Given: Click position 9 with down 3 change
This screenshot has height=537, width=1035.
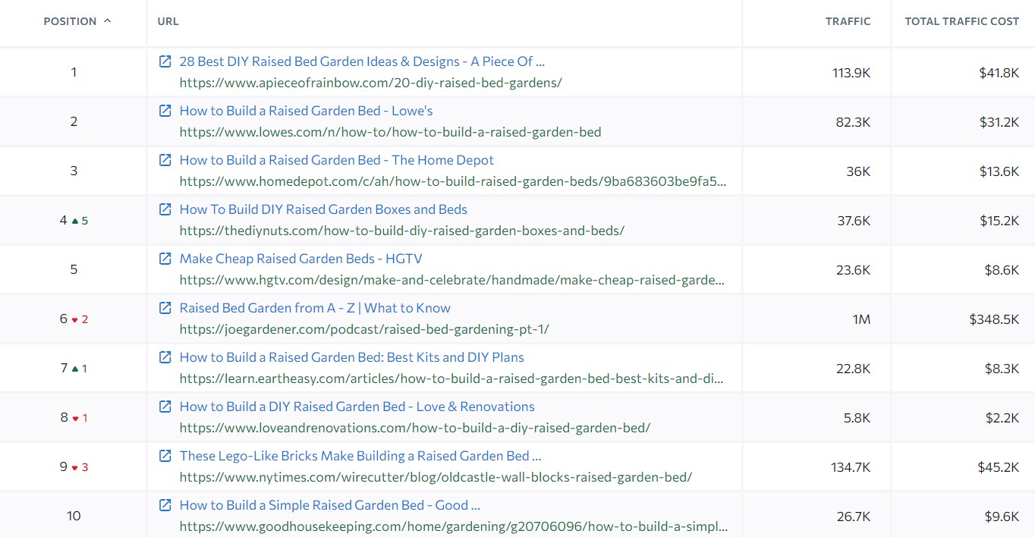Looking at the screenshot, I should pyautogui.click(x=74, y=467).
